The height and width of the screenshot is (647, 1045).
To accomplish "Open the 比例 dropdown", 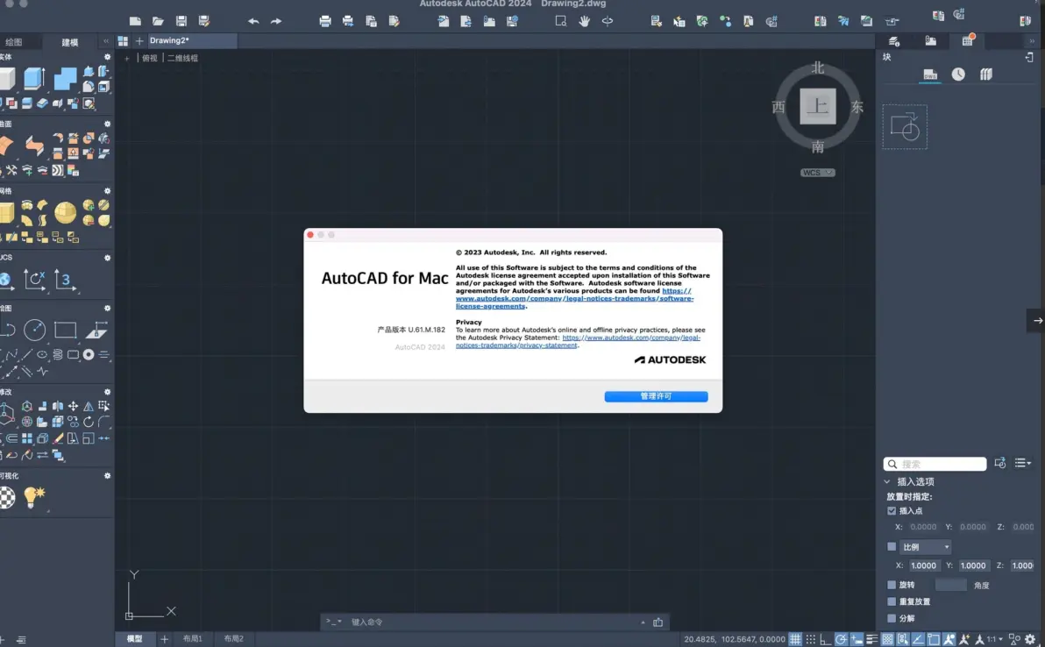I will 925,547.
